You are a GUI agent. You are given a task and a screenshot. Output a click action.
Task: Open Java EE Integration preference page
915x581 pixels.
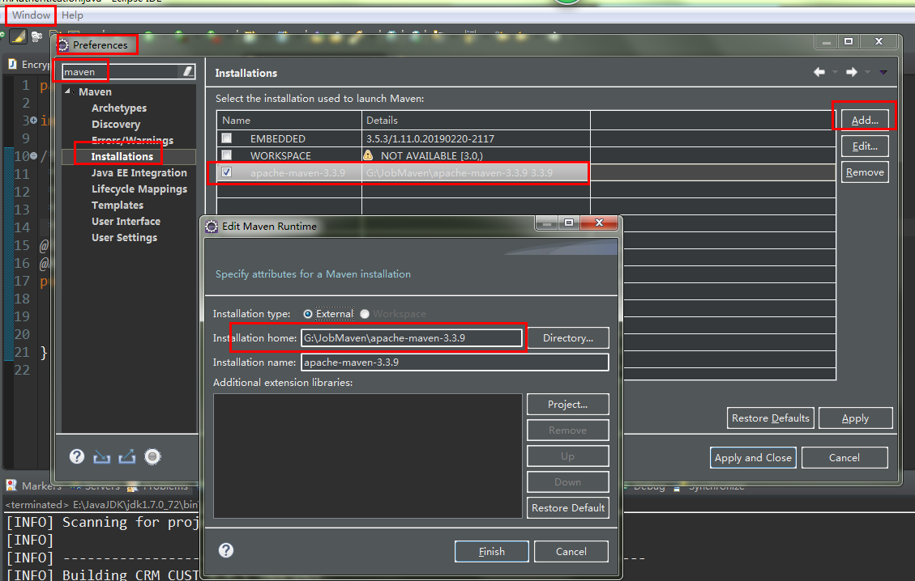coord(139,172)
